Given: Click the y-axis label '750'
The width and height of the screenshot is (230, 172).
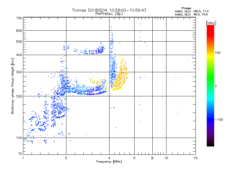Looking at the screenshot, I should pos(19,18).
